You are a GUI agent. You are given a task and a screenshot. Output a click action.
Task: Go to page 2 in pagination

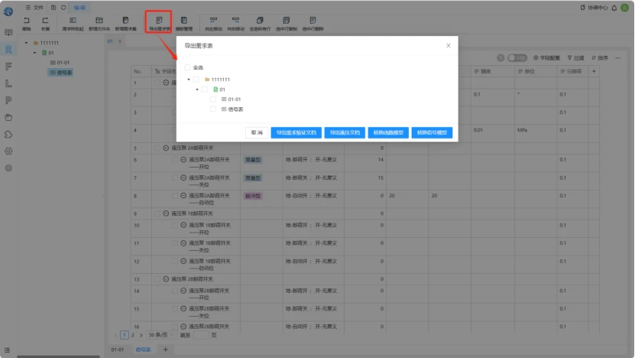click(133, 335)
